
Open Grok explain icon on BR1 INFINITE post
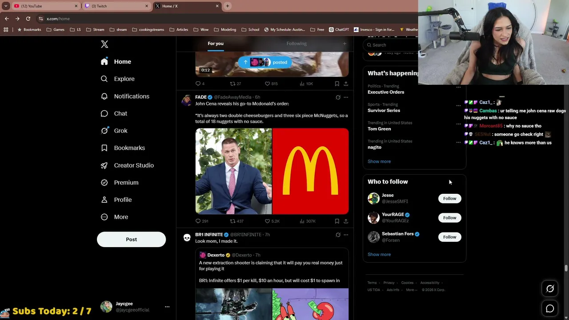tap(338, 235)
